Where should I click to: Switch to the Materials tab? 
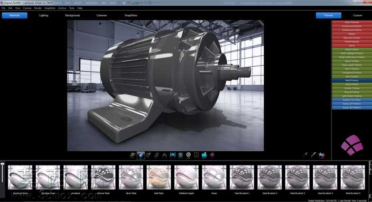tap(14, 15)
